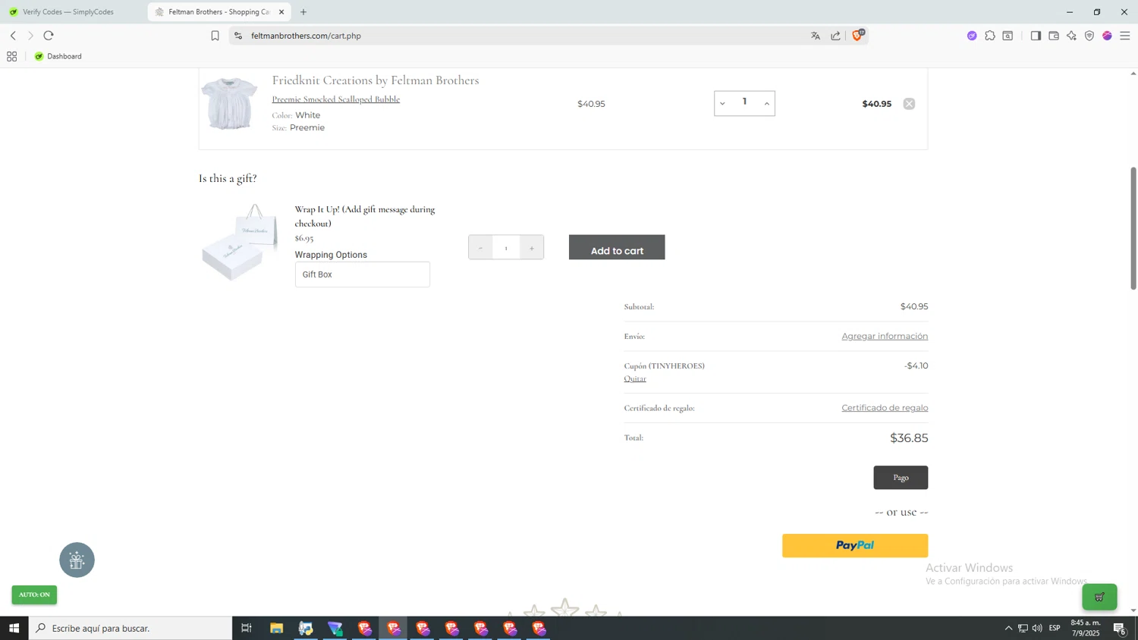The height and width of the screenshot is (640, 1138).
Task: Open the Brave Wallet icon
Action: (1054, 36)
